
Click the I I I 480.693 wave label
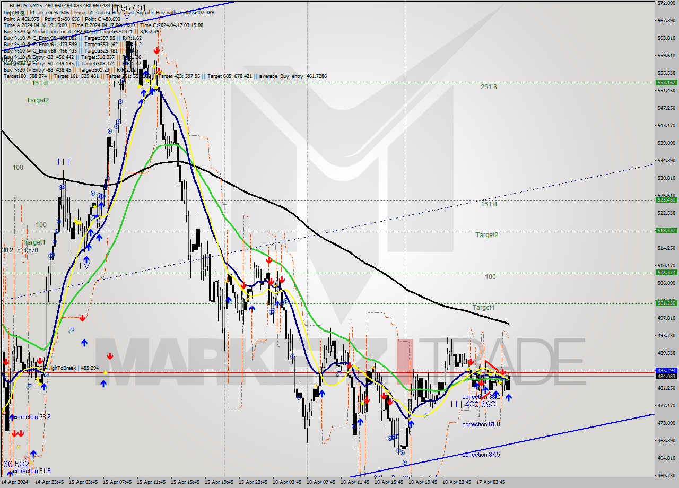473,404
